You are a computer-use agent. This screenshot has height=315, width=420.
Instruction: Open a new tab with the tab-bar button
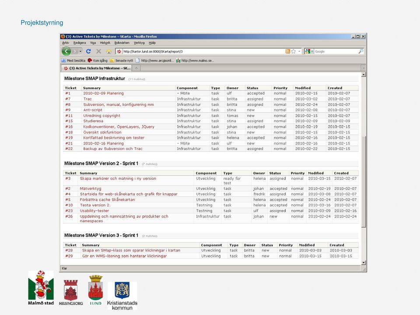coord(136,68)
